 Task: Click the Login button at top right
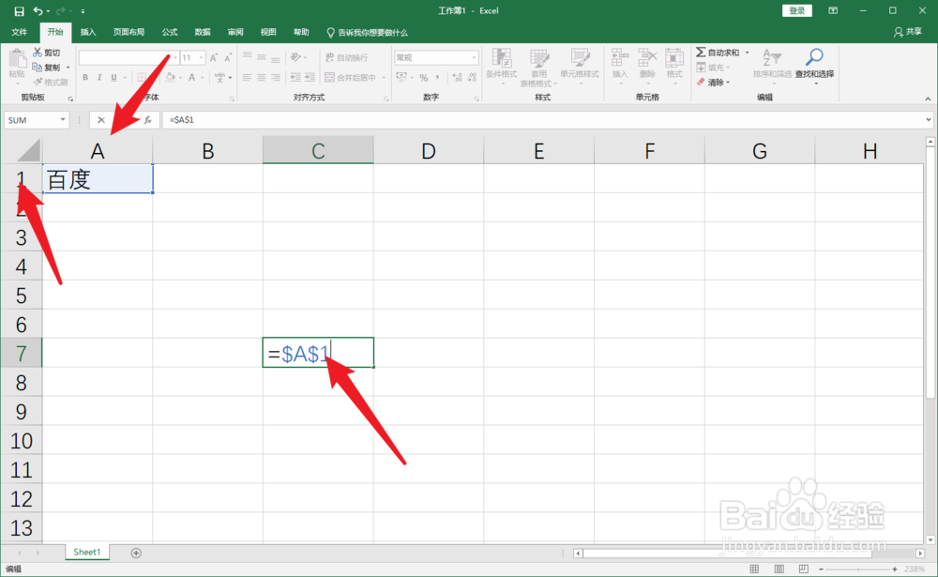(796, 9)
